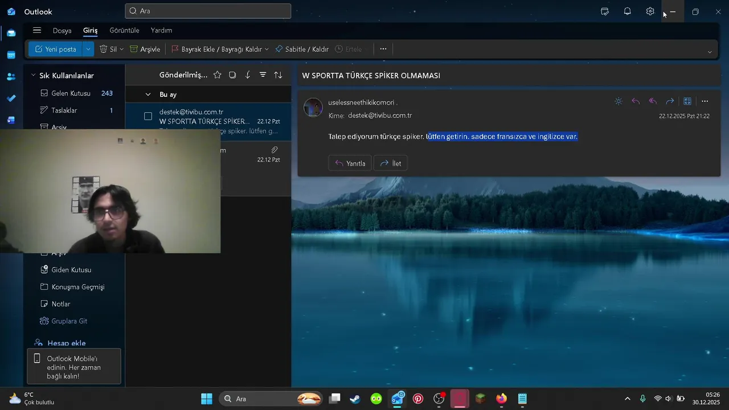Viewport: 729px width, 410px height.
Task: Open the message list filter icon
Action: (x=263, y=75)
